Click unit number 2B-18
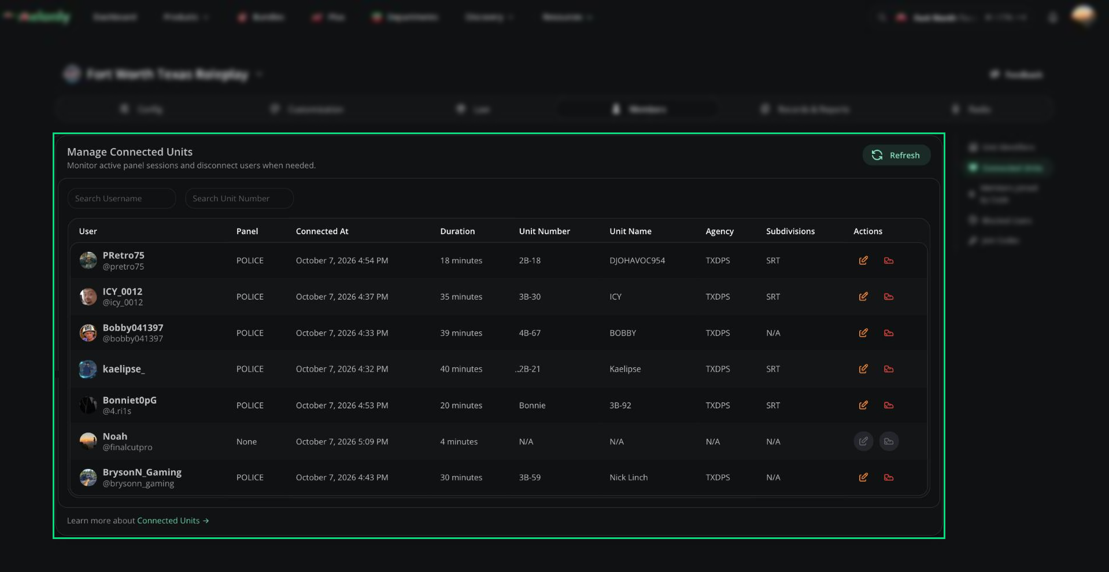Screen dimensions: 1109x572 pyautogui.click(x=530, y=260)
